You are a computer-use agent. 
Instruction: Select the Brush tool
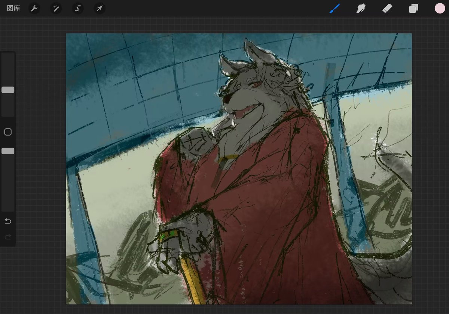[335, 9]
